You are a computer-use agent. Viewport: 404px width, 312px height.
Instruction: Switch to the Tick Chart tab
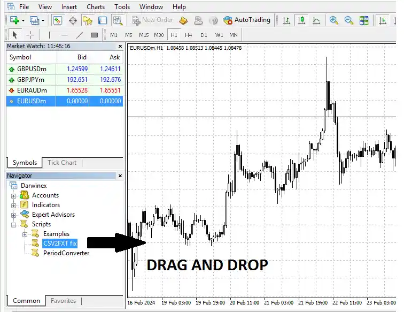[x=62, y=163]
